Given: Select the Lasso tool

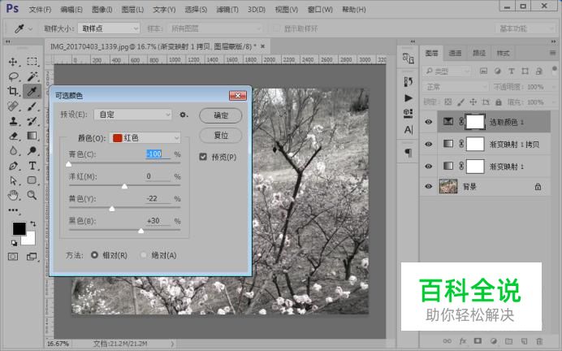Looking at the screenshot, I should [x=14, y=76].
